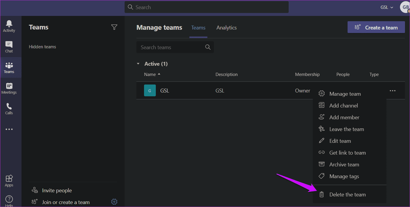Open the GSL organization switcher dropdown
Viewport: 410px width, 207px height.
(x=387, y=7)
